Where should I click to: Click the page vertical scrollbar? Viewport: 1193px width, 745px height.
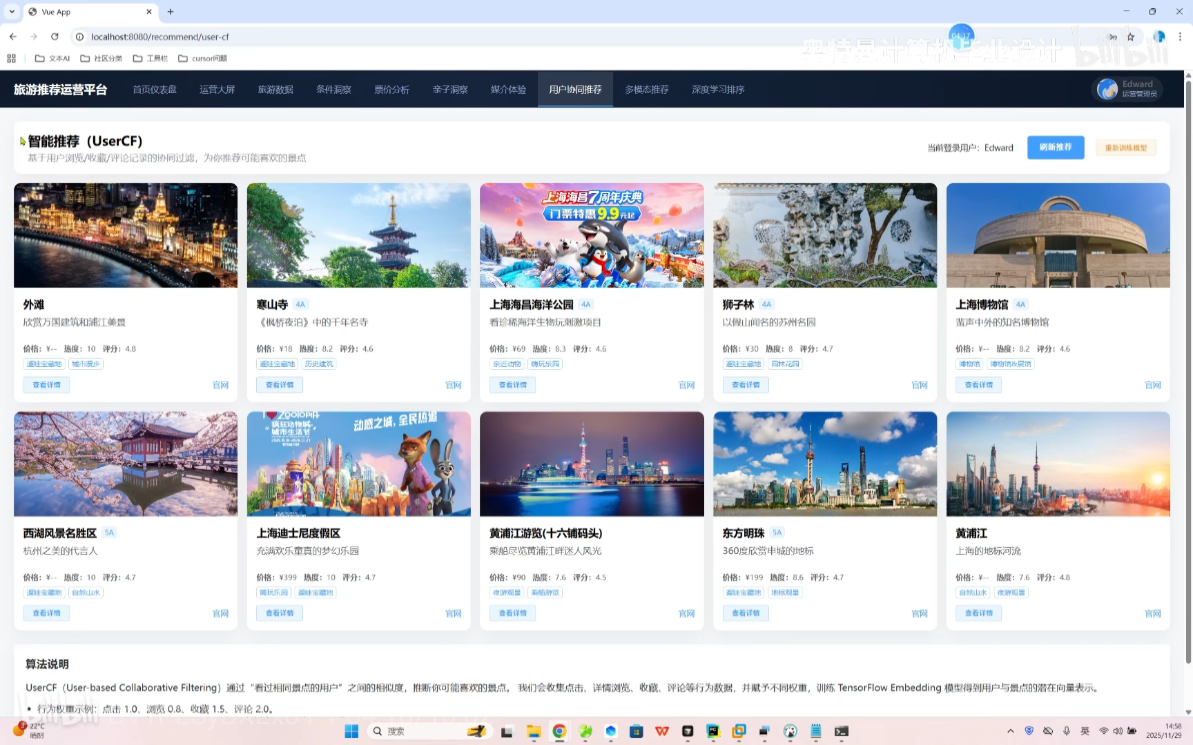(x=1188, y=372)
